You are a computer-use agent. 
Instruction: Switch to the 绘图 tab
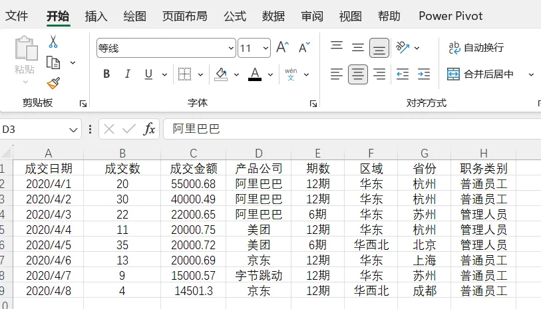[x=135, y=16]
